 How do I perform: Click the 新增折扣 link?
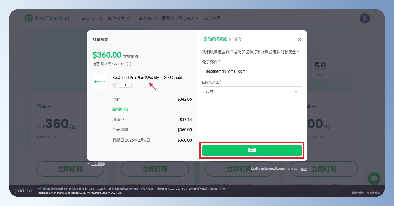coord(120,109)
